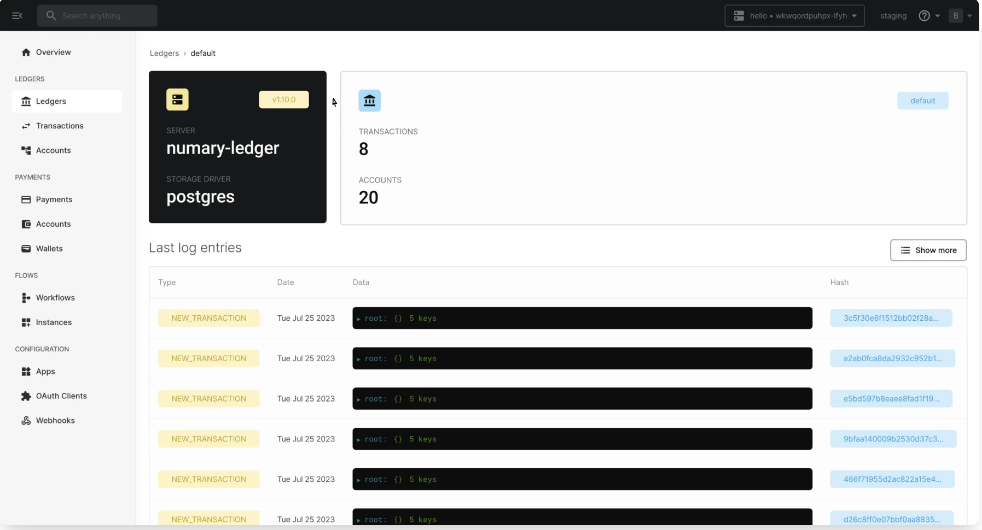982x530 pixels.
Task: Open the hello stack selector dropdown
Action: [794, 16]
